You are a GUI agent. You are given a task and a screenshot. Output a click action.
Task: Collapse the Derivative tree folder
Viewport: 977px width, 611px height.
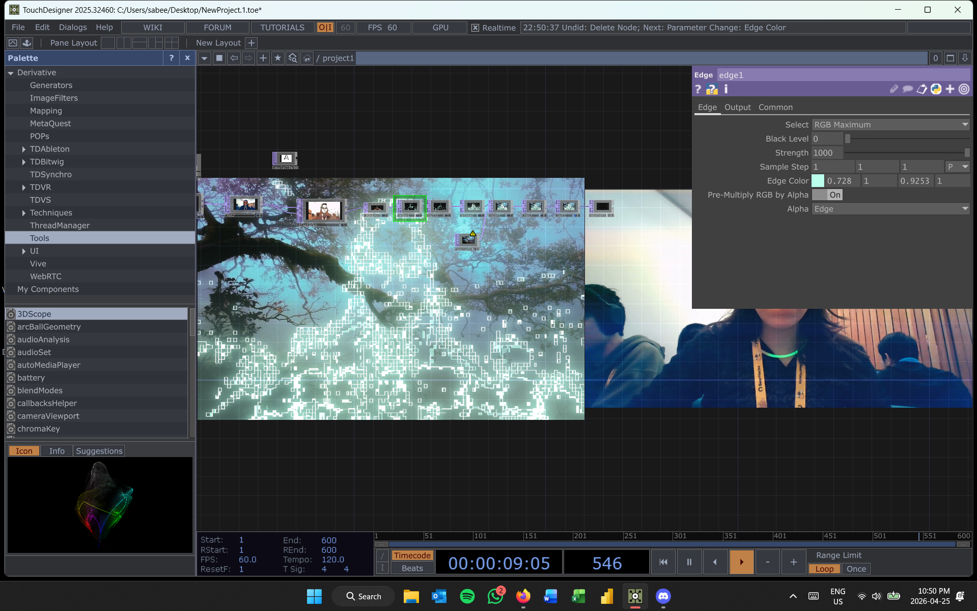click(x=11, y=73)
